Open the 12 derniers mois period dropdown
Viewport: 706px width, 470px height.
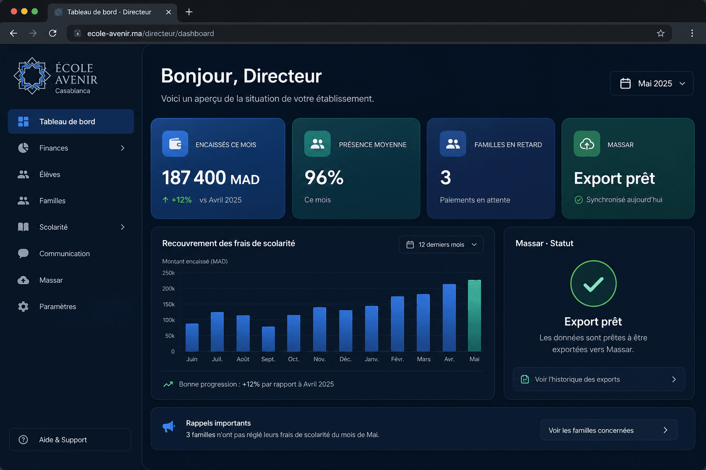click(441, 245)
